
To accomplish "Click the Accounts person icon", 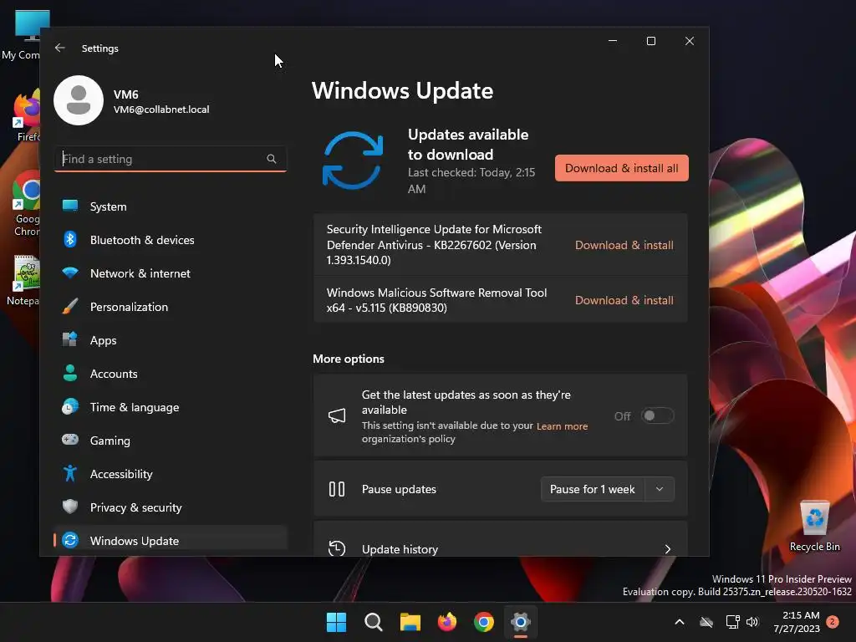I will (70, 373).
